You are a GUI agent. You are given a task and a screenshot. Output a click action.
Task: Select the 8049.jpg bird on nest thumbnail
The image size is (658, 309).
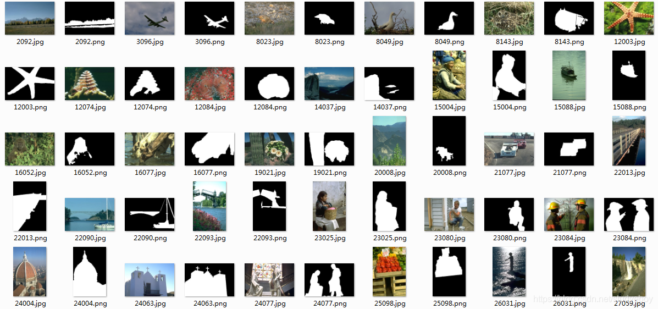tap(389, 18)
